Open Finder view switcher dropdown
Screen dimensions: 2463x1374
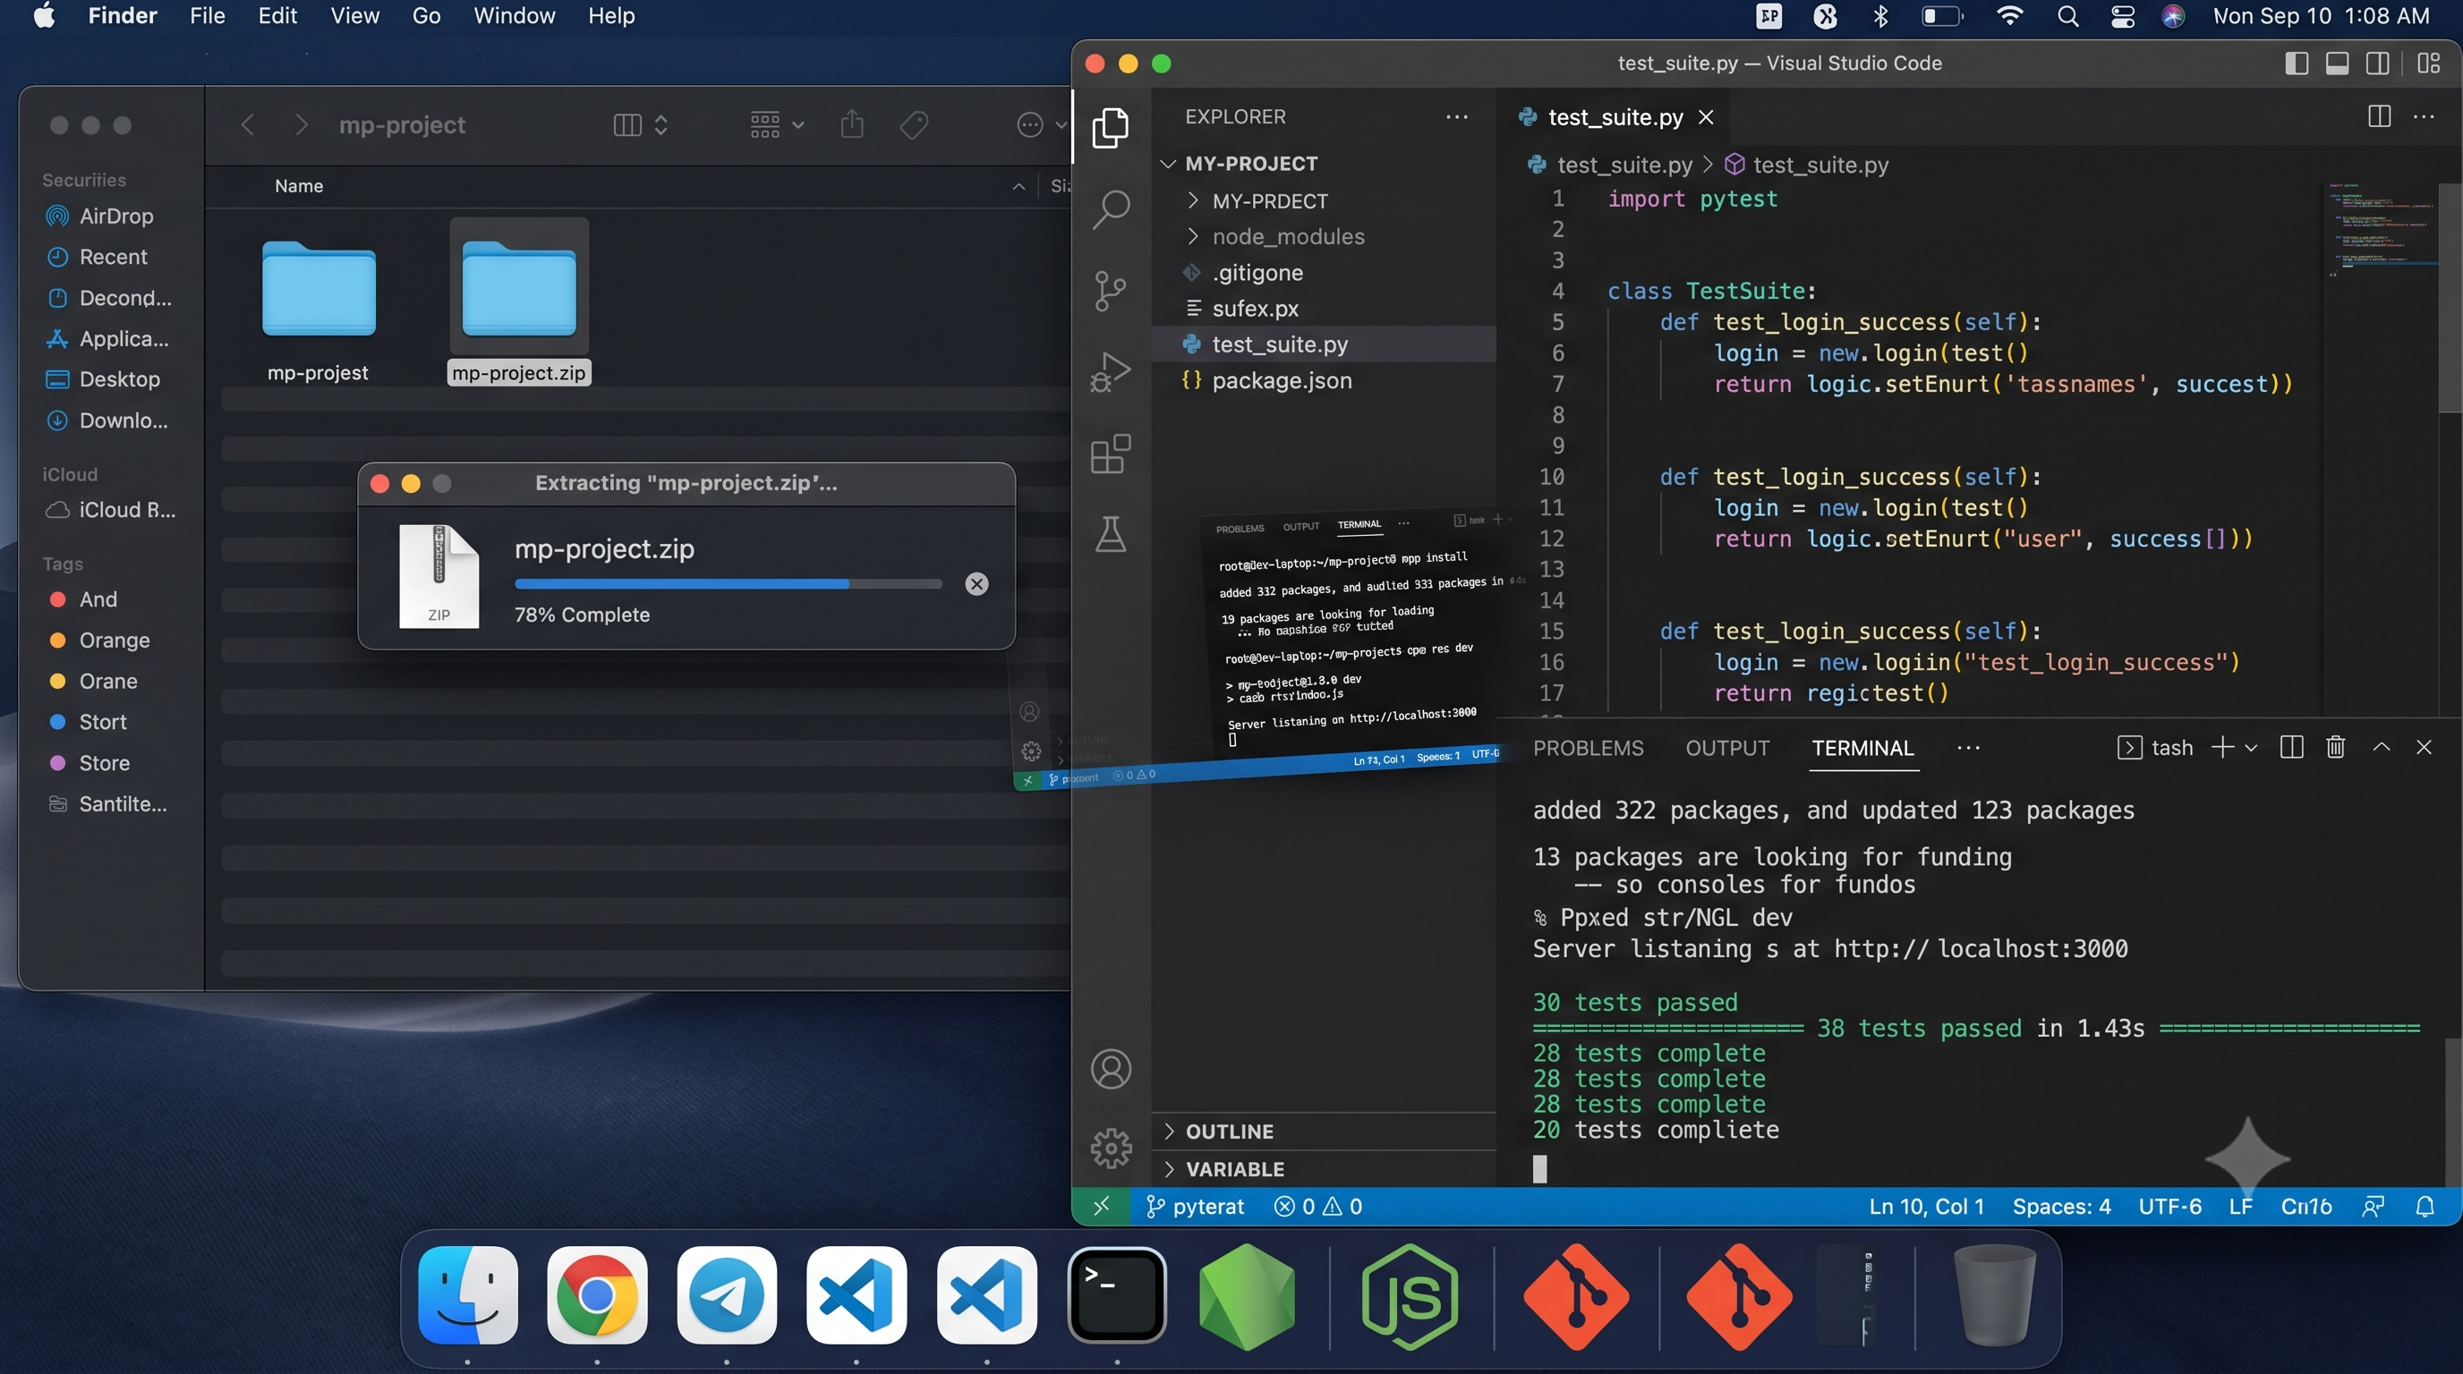click(x=640, y=124)
